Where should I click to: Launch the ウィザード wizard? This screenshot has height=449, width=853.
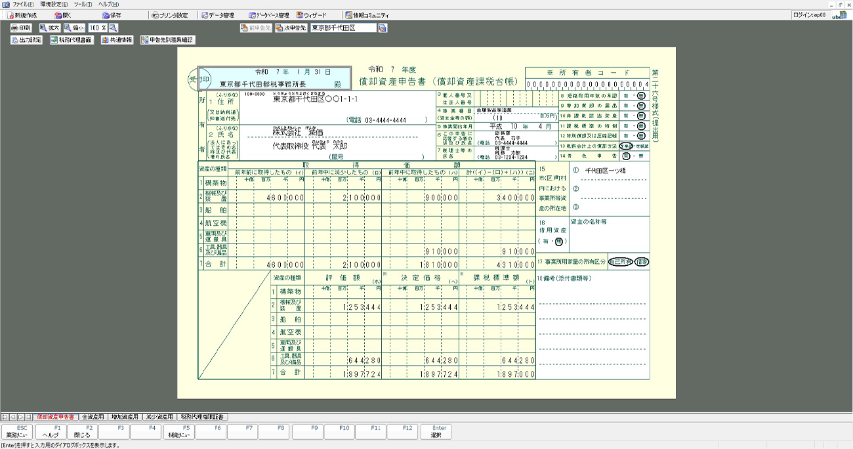pos(312,15)
